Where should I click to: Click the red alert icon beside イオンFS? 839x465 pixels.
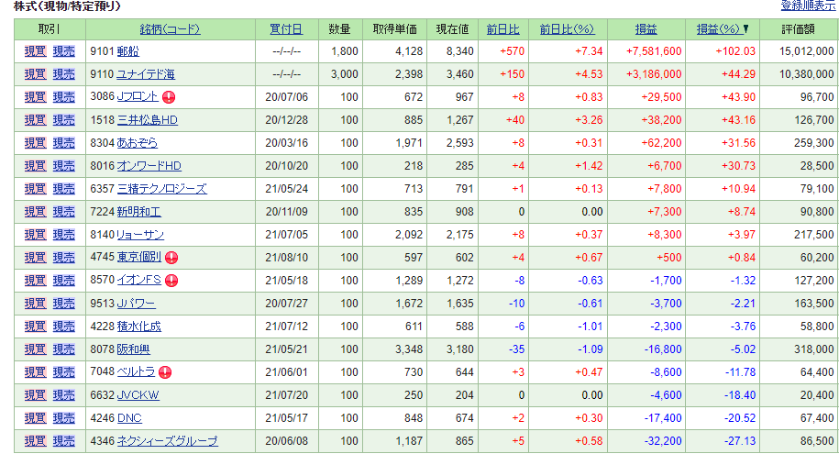point(171,281)
